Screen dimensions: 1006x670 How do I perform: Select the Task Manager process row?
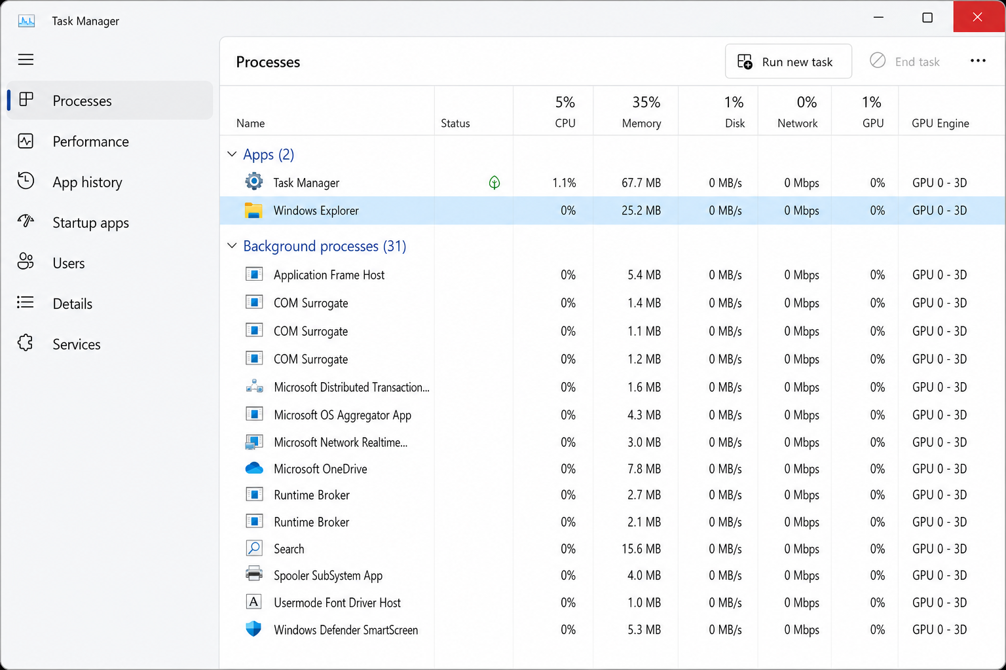click(x=612, y=183)
